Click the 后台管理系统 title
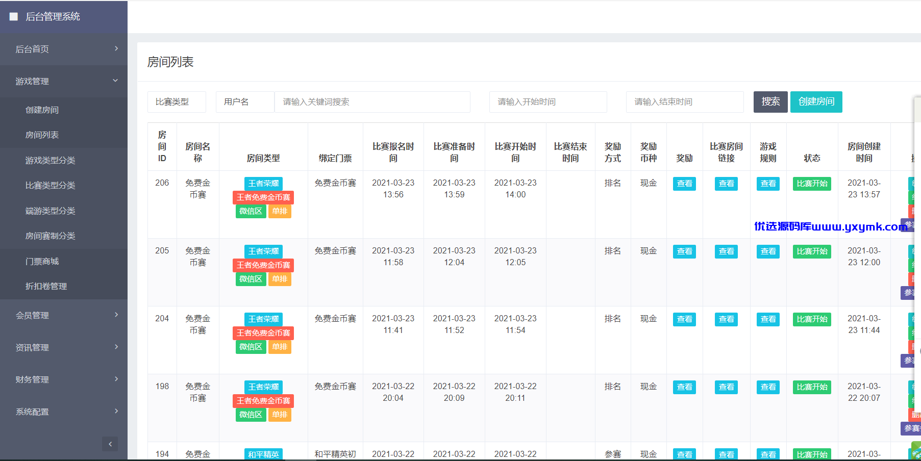This screenshot has height=461, width=921. point(53,16)
